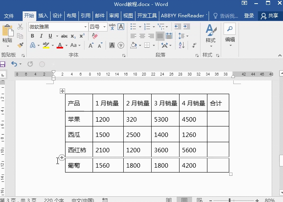Toggle bullet list
283x202 pixels.
click(x=133, y=27)
